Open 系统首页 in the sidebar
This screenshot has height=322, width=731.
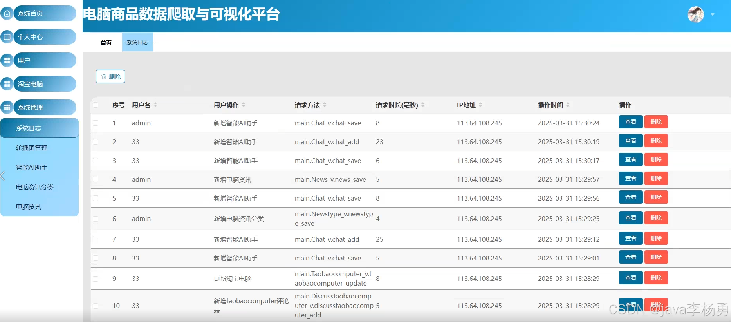45,14
